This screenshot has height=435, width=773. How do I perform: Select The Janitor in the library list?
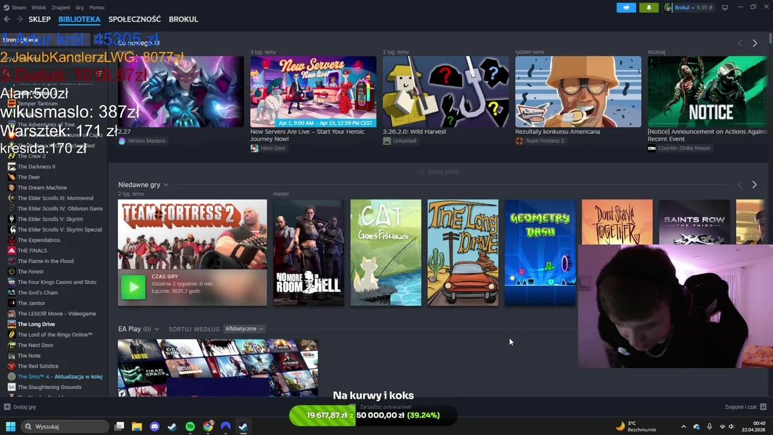point(31,303)
